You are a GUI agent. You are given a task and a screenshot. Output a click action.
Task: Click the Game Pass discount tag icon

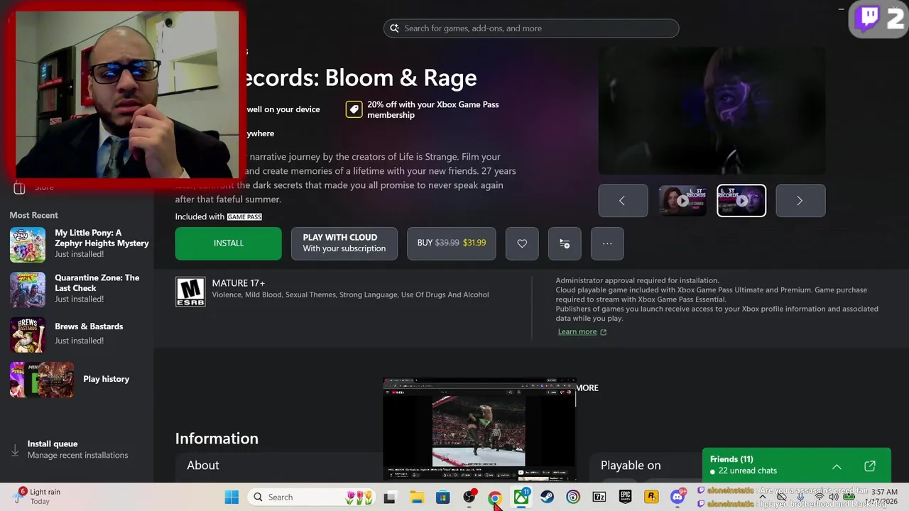(x=354, y=109)
